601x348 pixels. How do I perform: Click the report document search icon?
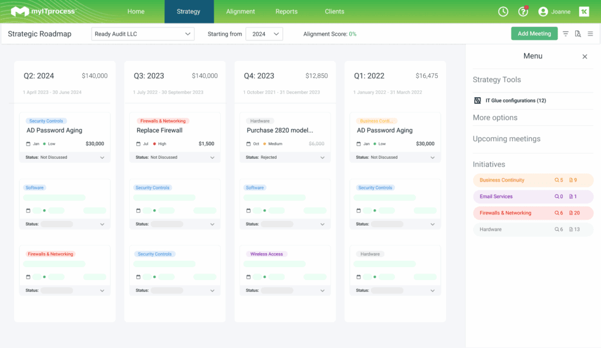pyautogui.click(x=578, y=34)
